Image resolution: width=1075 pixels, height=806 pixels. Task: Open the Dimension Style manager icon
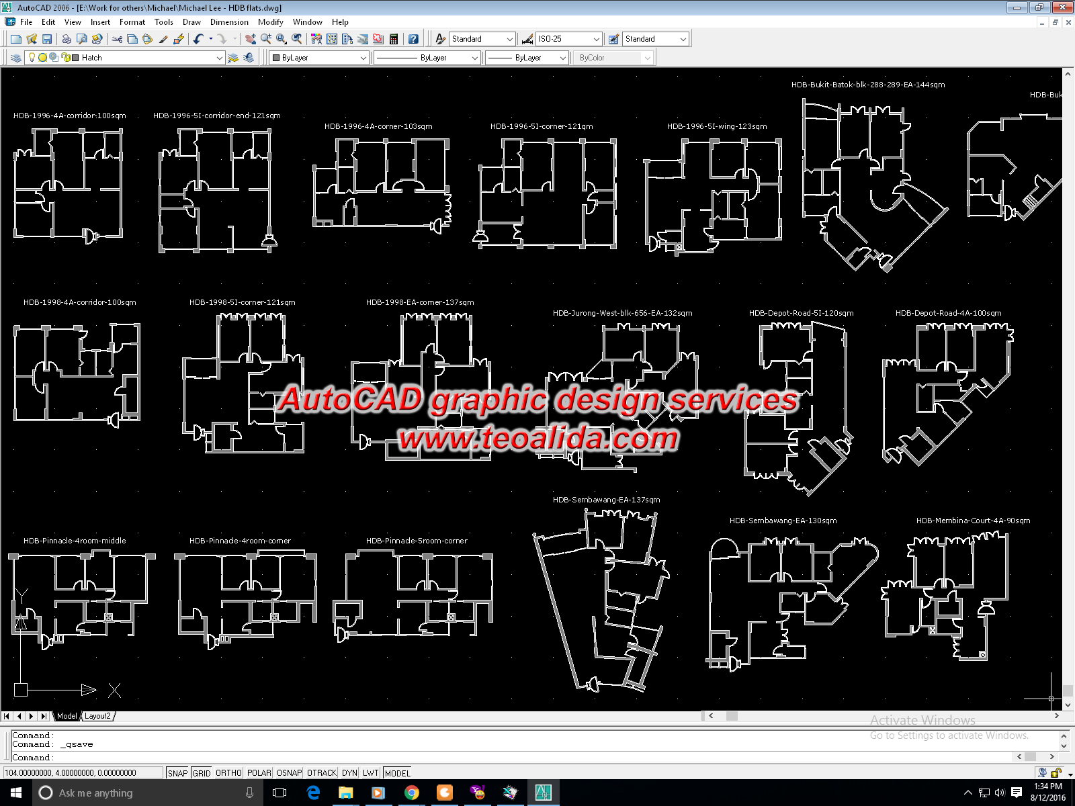coord(527,39)
